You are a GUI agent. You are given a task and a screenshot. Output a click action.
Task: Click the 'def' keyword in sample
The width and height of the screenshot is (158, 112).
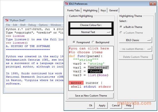[x=72, y=56]
